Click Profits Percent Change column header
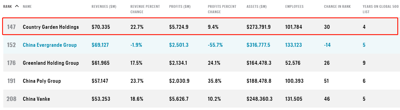Screen dimensions: 400x110 click(222, 9)
